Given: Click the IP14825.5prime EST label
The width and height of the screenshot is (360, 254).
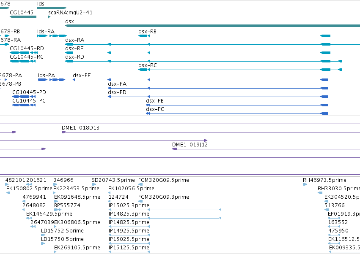Looking at the screenshot, I should click(129, 222).
